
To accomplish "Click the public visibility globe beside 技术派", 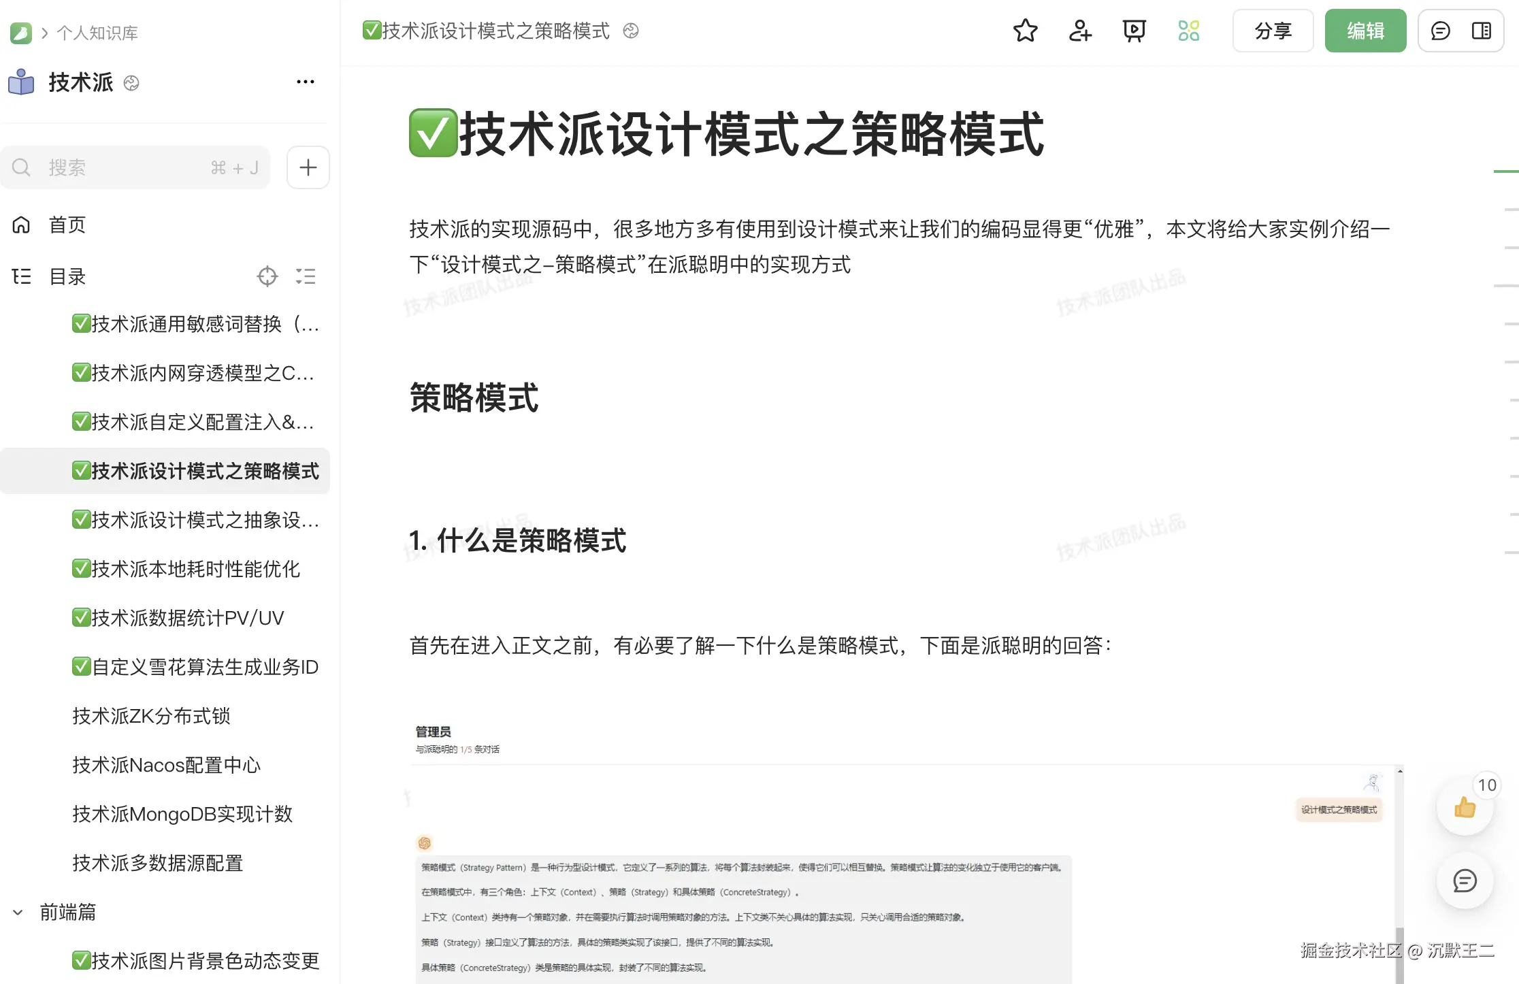I will coord(131,82).
